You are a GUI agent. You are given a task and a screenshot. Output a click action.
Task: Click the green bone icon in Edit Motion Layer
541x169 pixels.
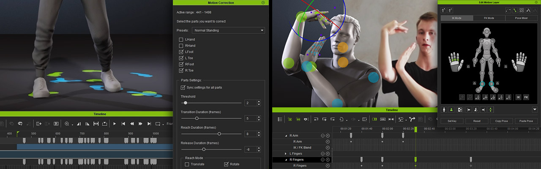515,10
